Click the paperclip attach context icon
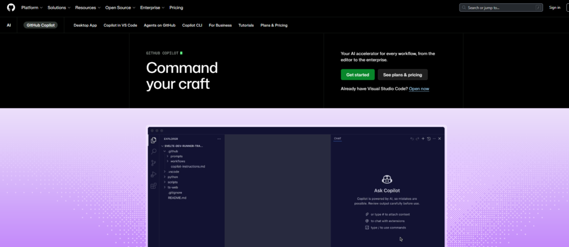Viewport: 569px width, 247px height. tap(367, 214)
